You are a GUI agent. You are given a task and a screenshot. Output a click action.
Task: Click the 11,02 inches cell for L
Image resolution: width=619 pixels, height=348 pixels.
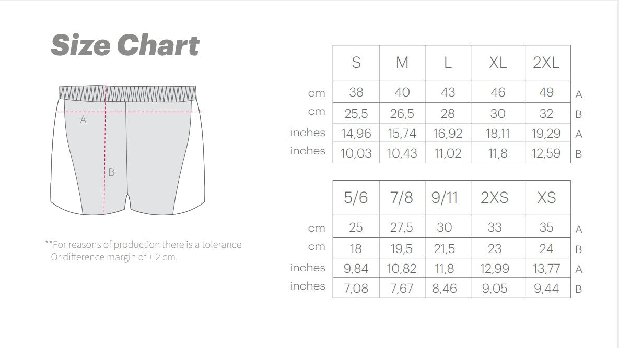point(448,153)
